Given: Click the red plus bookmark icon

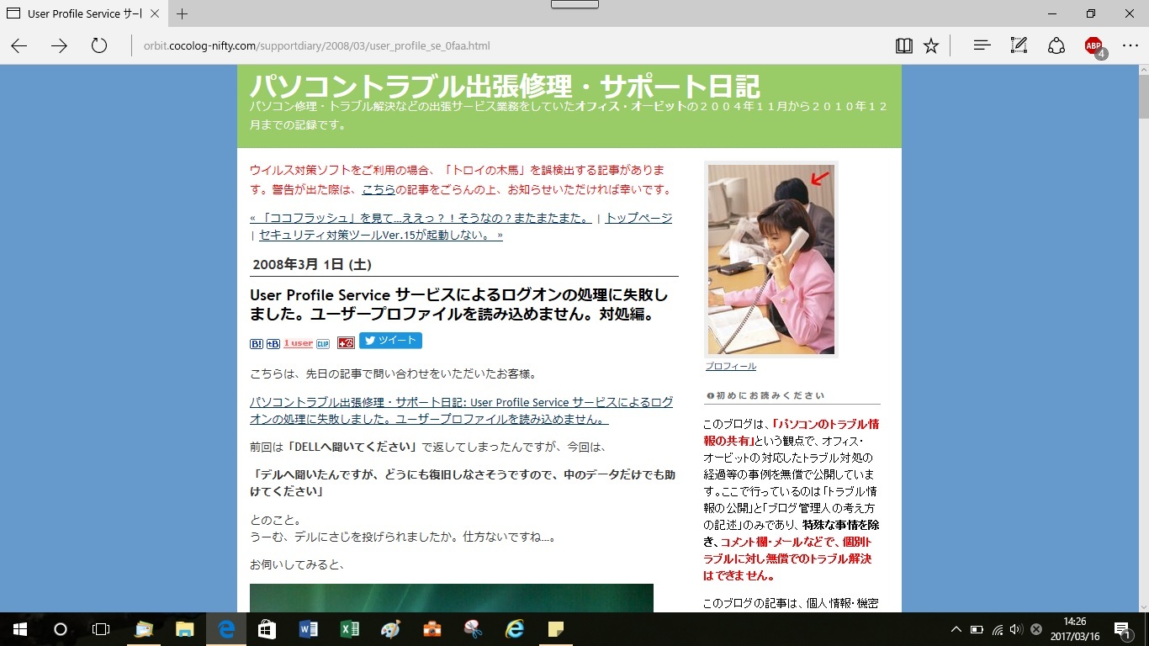Looking at the screenshot, I should [346, 342].
